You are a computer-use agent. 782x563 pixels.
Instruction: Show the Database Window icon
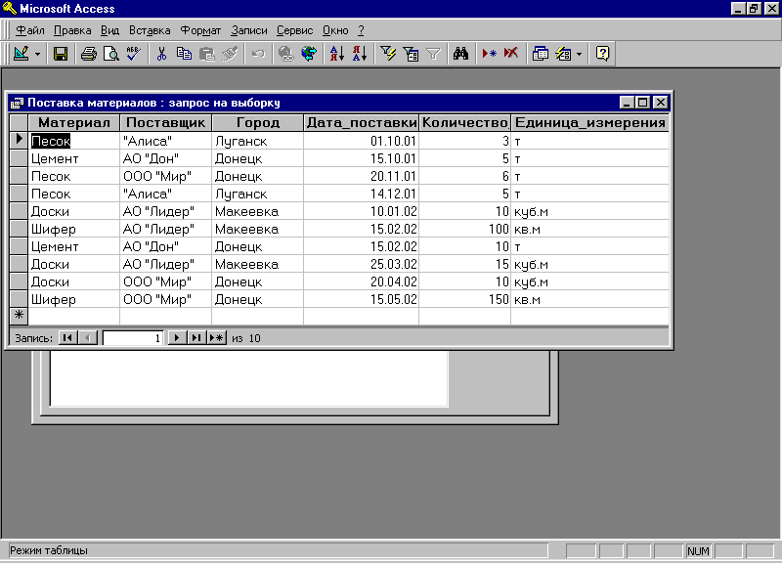[541, 54]
